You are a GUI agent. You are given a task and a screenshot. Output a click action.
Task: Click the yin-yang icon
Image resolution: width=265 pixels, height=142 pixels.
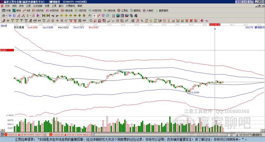202,21
